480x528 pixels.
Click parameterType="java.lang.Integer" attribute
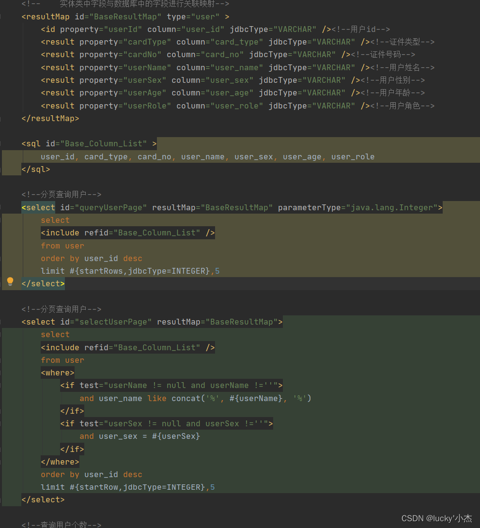click(x=358, y=208)
